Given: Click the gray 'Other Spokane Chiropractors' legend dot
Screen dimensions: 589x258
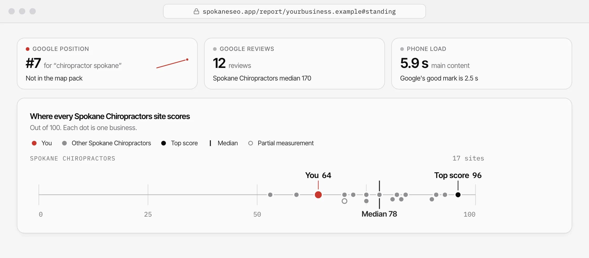Looking at the screenshot, I should coord(64,143).
